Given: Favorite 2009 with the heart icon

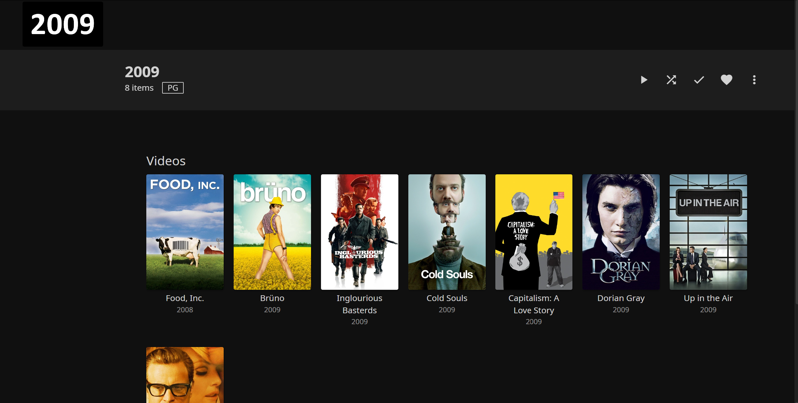Looking at the screenshot, I should [726, 80].
